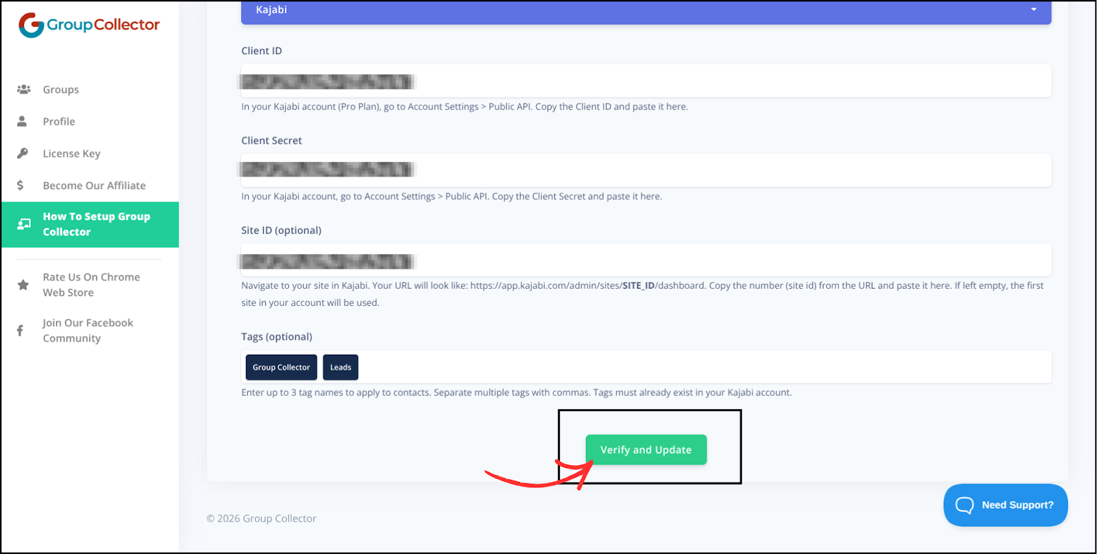The height and width of the screenshot is (554, 1099).
Task: Click the Client Secret Public API hint text
Action: pyautogui.click(x=451, y=197)
